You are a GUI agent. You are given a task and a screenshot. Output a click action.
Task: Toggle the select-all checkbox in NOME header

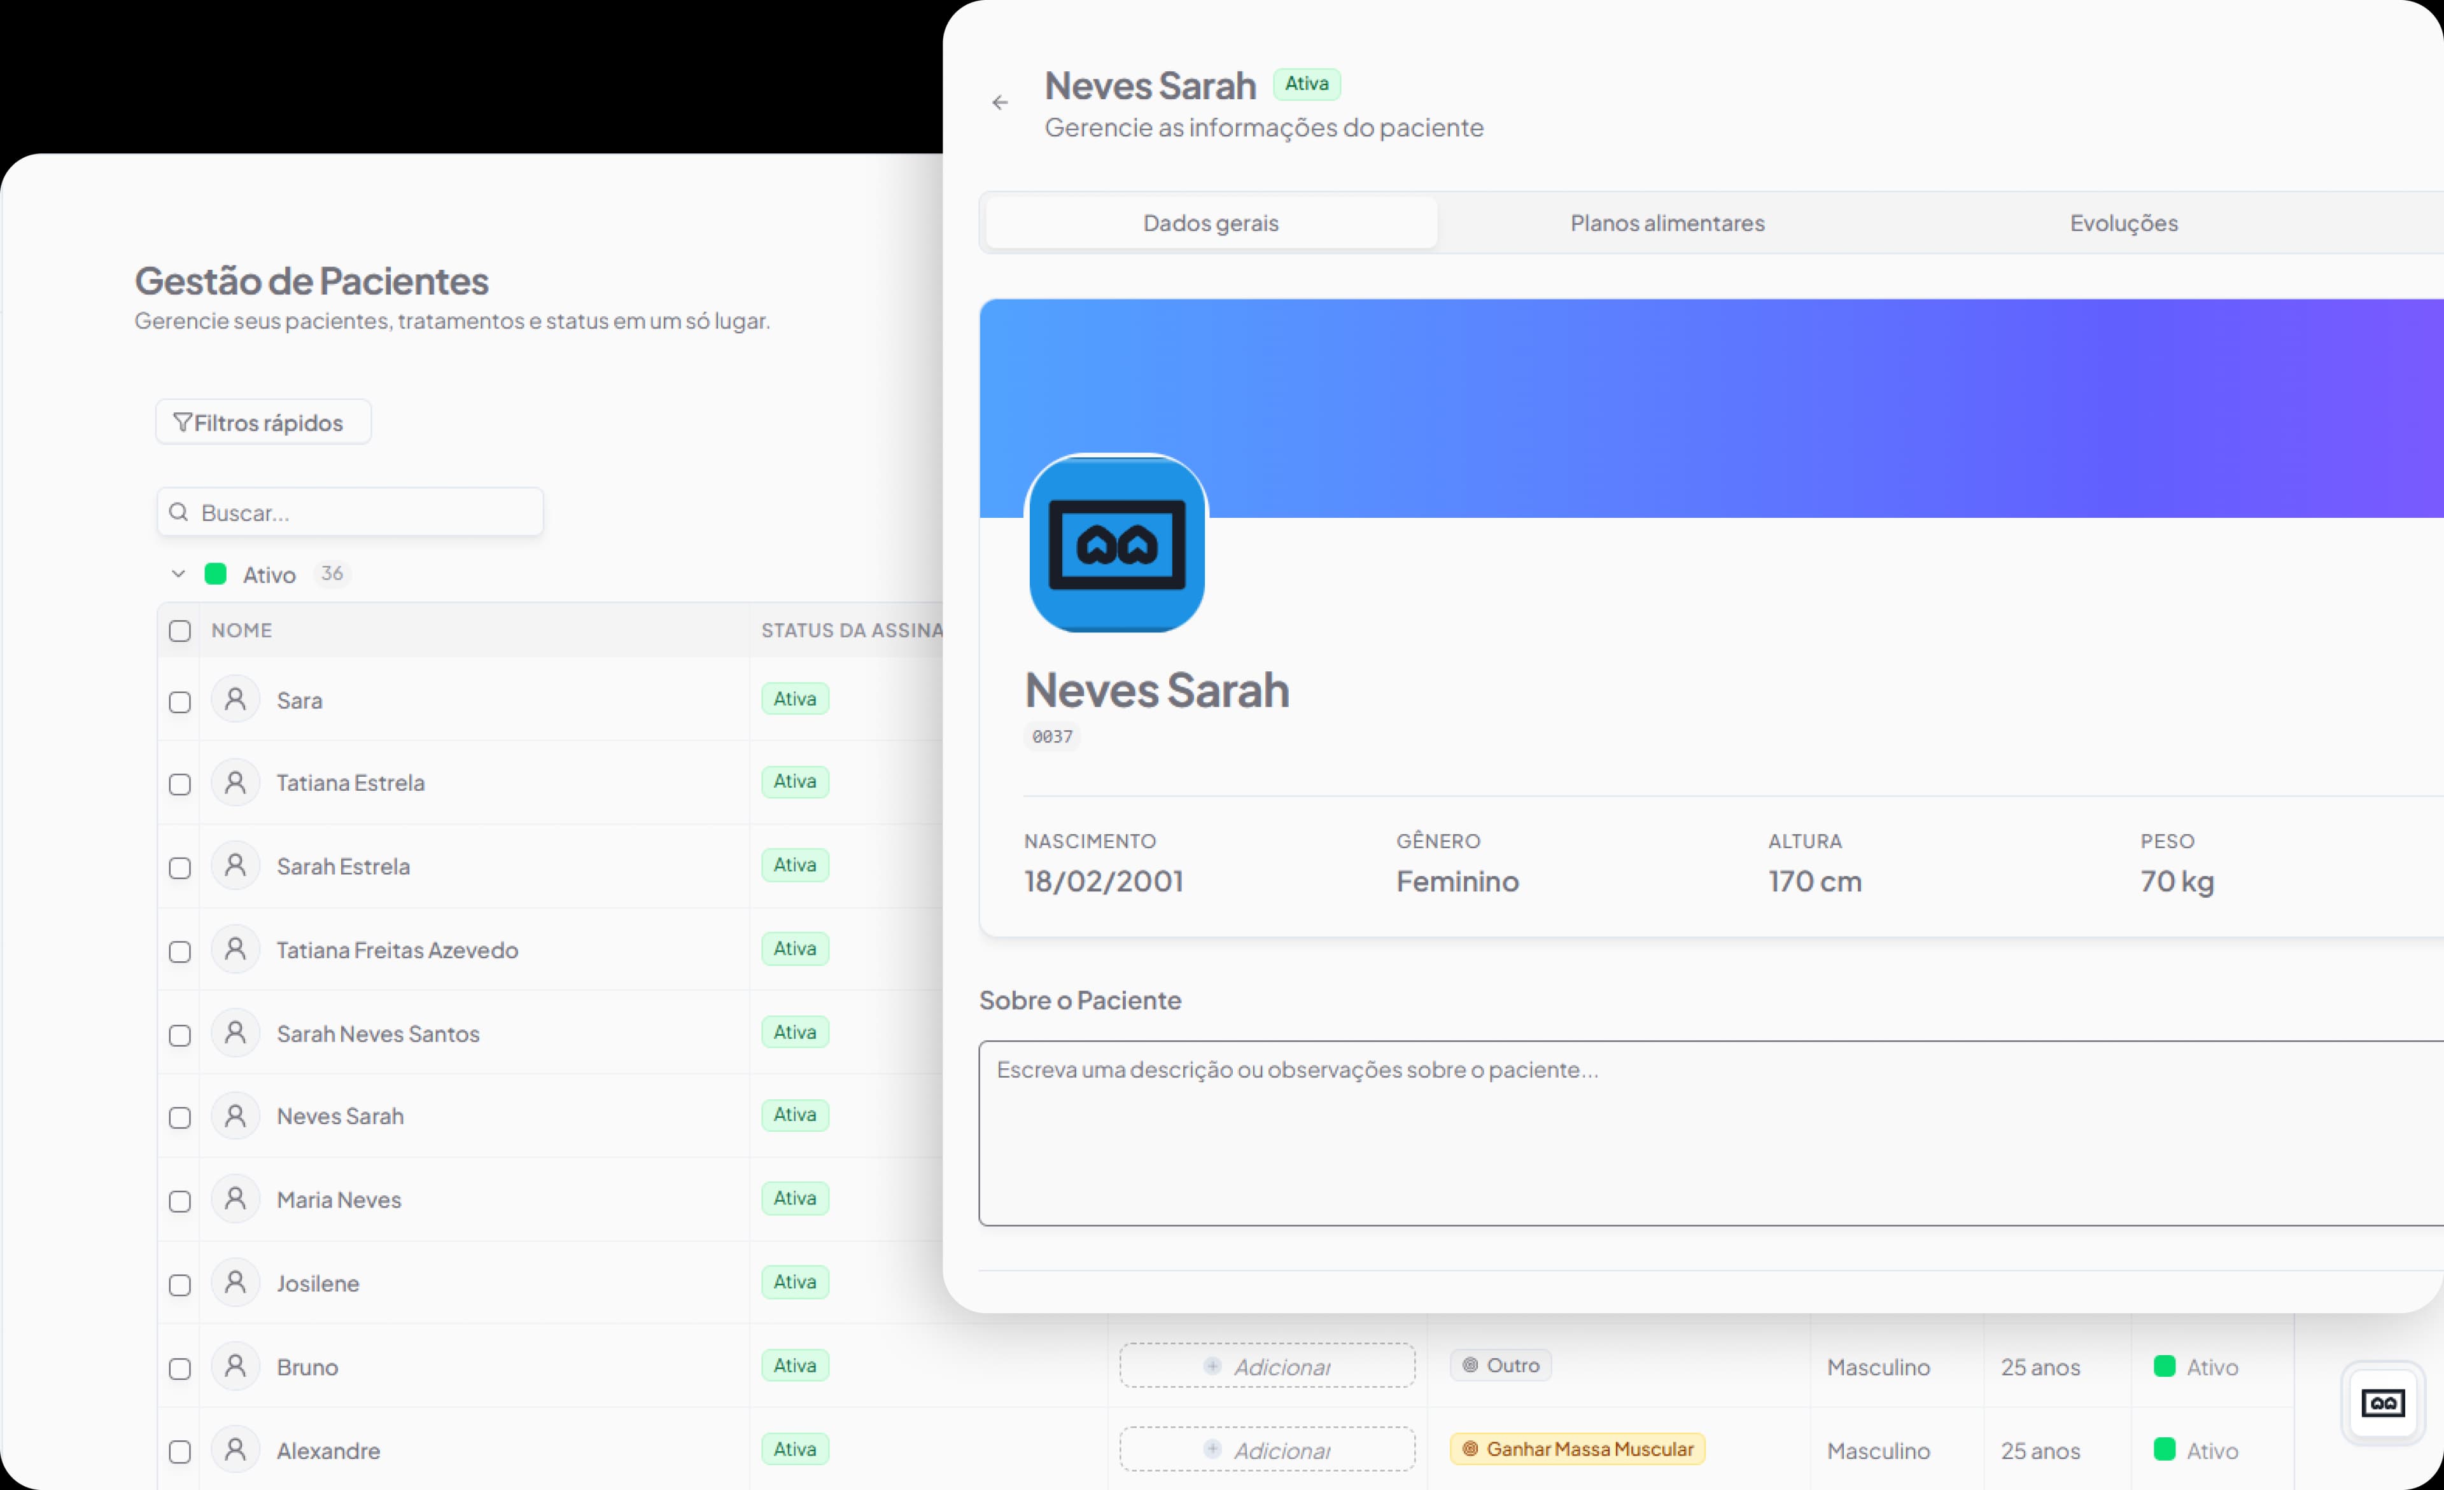point(179,630)
